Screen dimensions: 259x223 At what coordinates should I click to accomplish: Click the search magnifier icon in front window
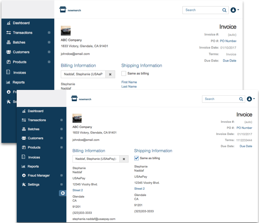[241, 99]
